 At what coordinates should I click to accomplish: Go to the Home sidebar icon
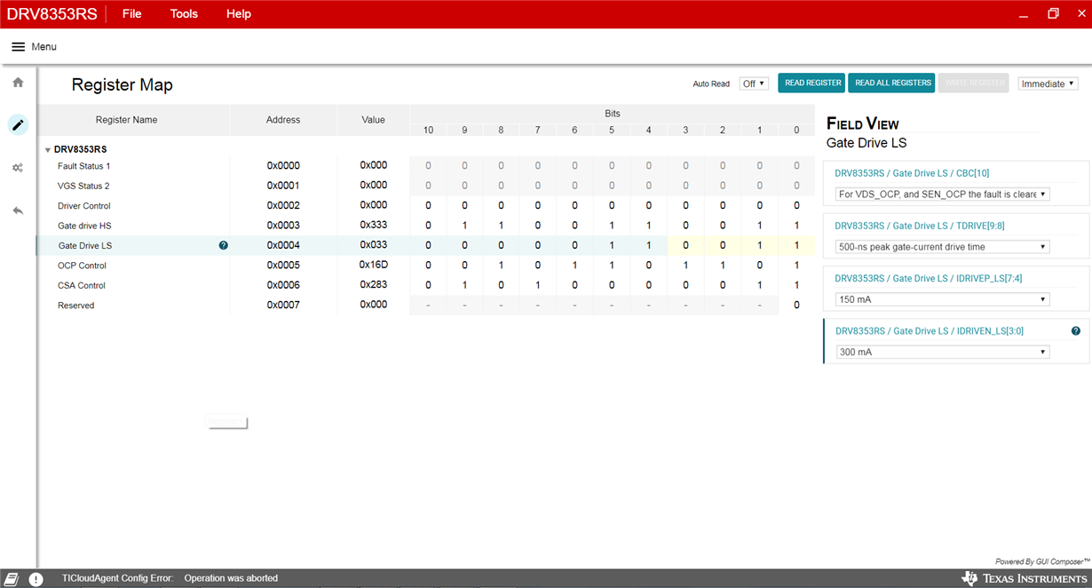click(x=18, y=82)
